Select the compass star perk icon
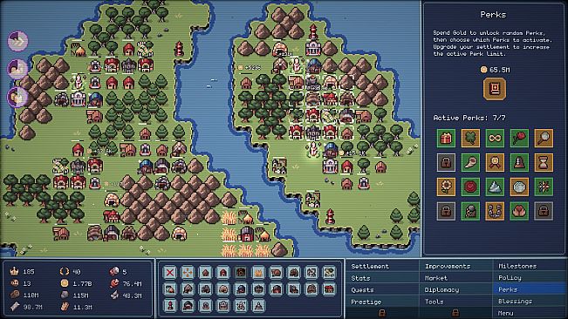568x319 pixels. coord(544,187)
